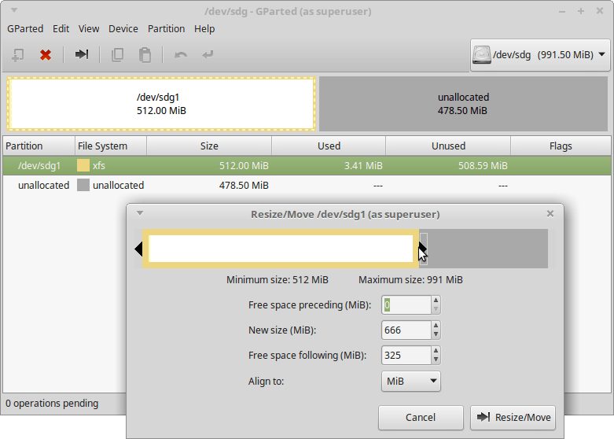Open the Help menu

(x=204, y=28)
